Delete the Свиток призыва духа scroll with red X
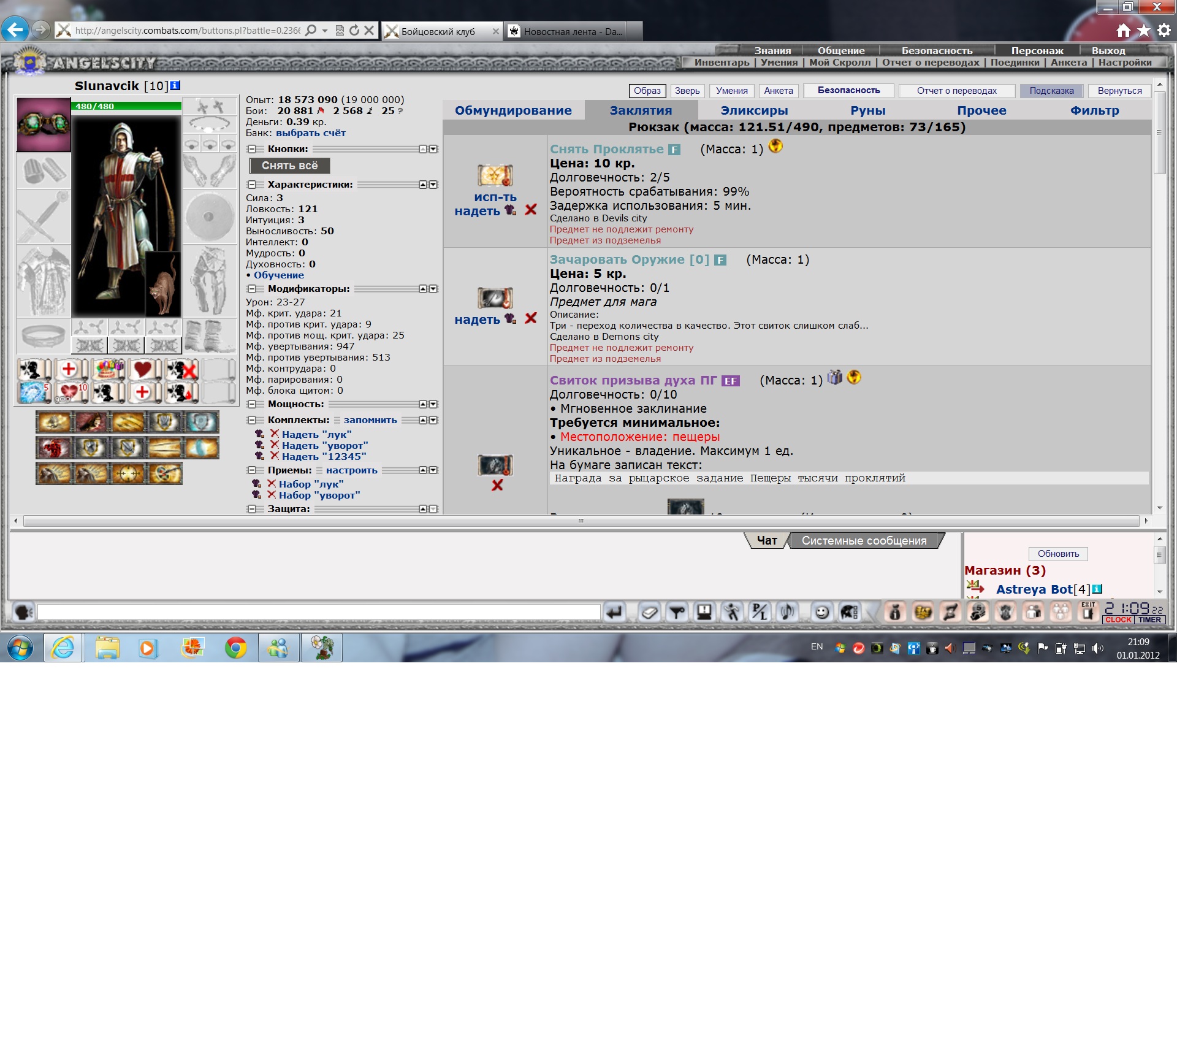Image resolution: width=1177 pixels, height=1045 pixels. [497, 485]
